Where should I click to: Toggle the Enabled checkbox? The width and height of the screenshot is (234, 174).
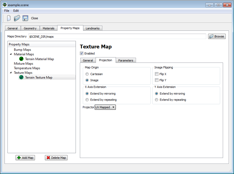[82, 53]
